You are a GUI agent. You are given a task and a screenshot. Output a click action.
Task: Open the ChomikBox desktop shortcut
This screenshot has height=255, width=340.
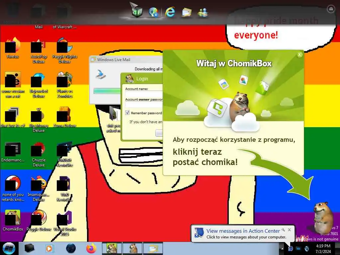[13, 220]
